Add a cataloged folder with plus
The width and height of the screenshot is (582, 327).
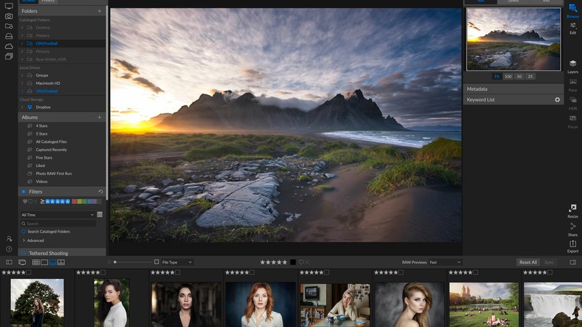[99, 11]
